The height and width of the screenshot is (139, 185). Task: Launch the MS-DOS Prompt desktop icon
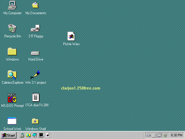(12, 98)
